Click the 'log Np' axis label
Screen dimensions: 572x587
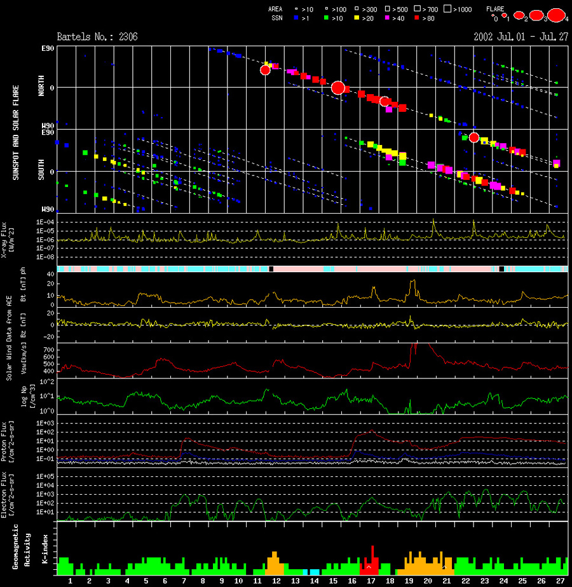point(23,396)
